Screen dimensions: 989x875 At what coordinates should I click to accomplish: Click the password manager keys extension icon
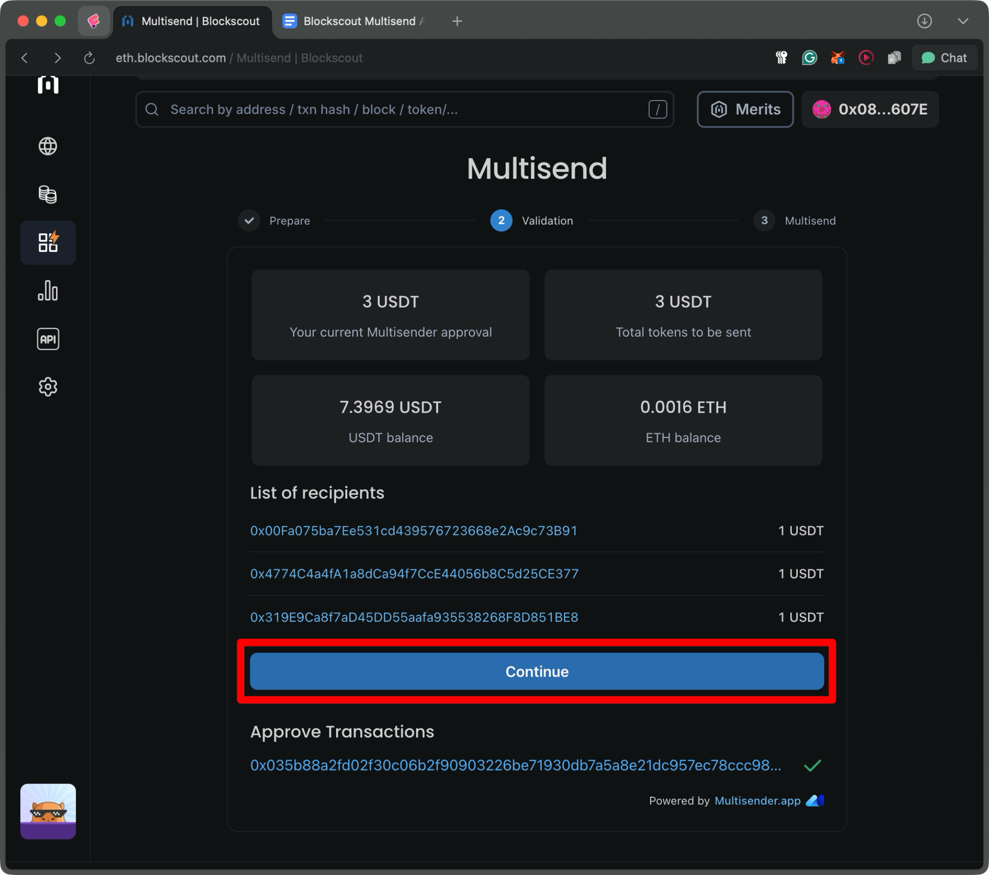[781, 57]
